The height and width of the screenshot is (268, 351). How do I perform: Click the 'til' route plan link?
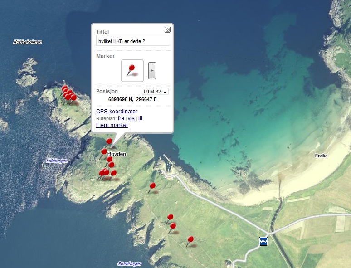point(140,118)
